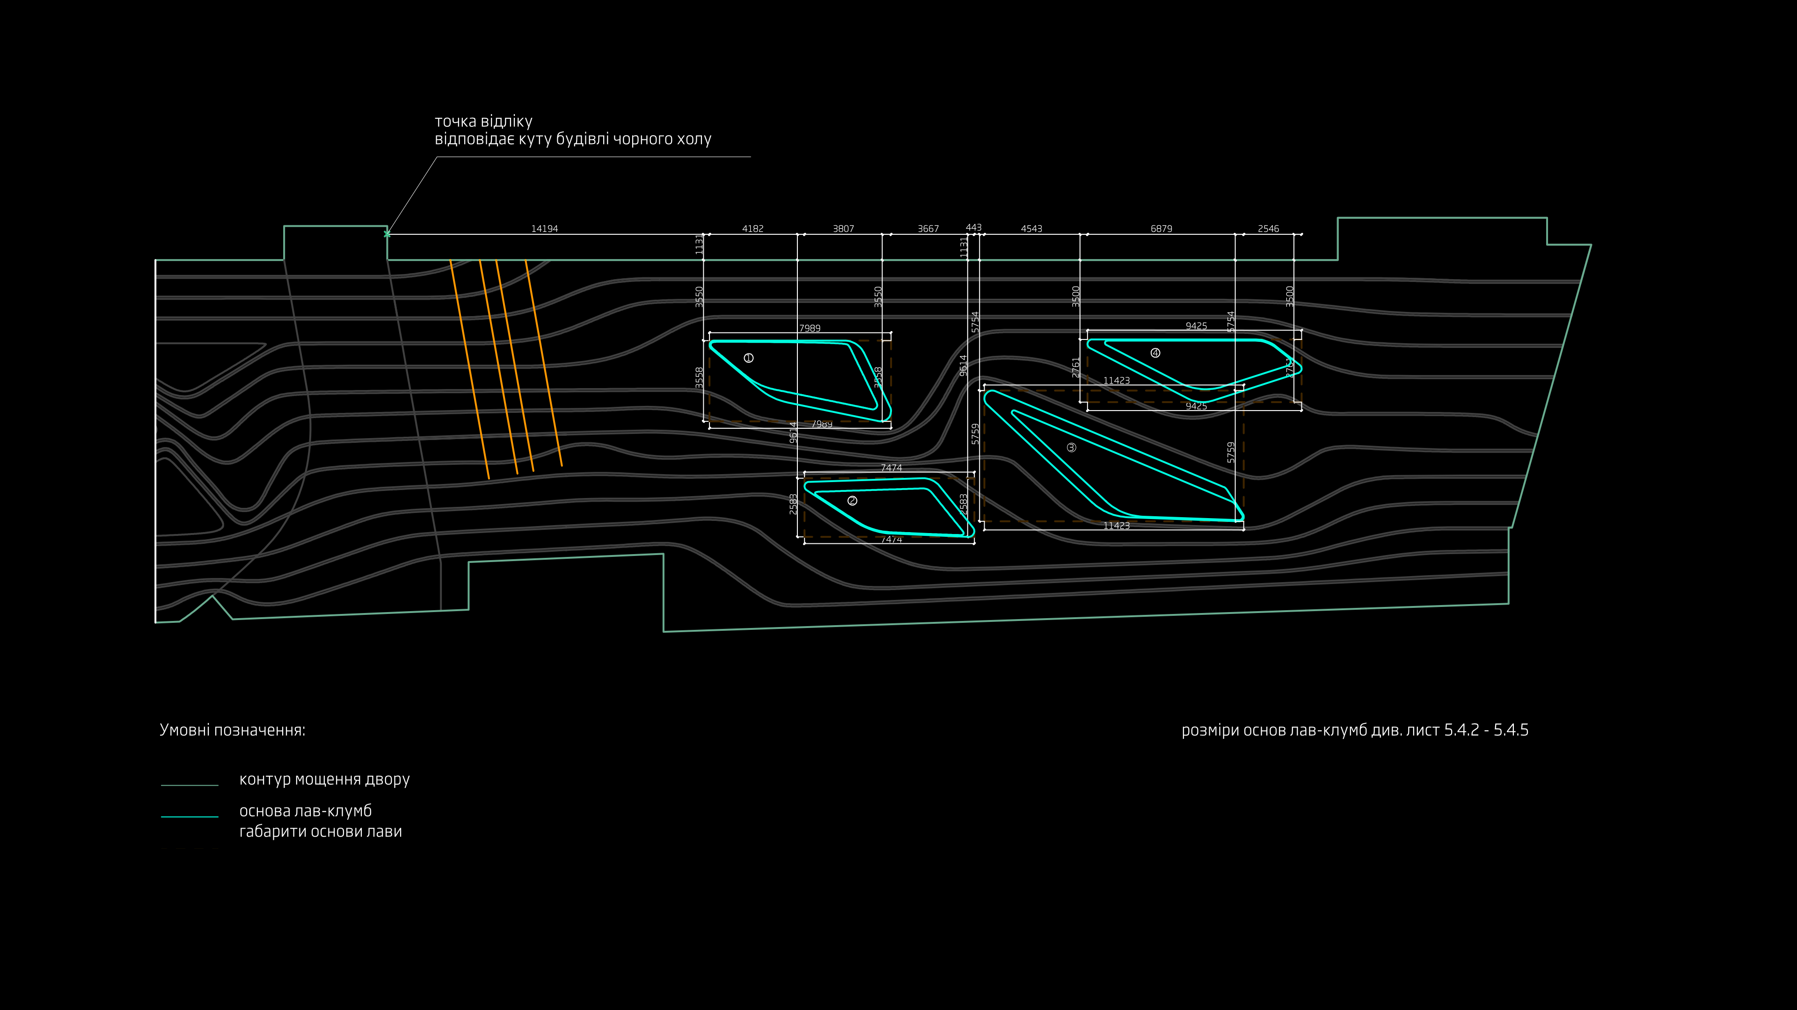
Task: Select the 443 dimension label
Action: tap(973, 227)
